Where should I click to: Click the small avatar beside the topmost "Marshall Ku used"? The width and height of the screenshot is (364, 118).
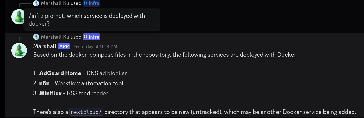point(36,3)
